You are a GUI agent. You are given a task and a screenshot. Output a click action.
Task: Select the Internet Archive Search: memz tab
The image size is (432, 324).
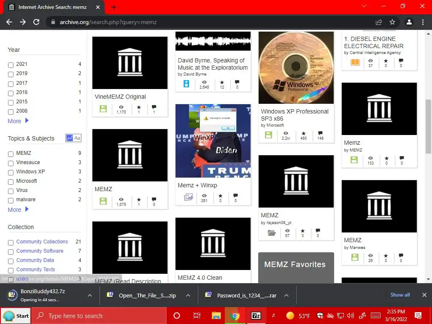52,7
